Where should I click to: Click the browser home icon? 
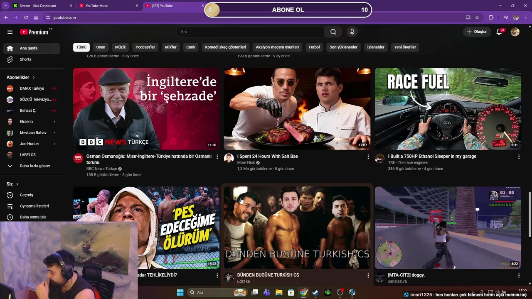pos(36,17)
